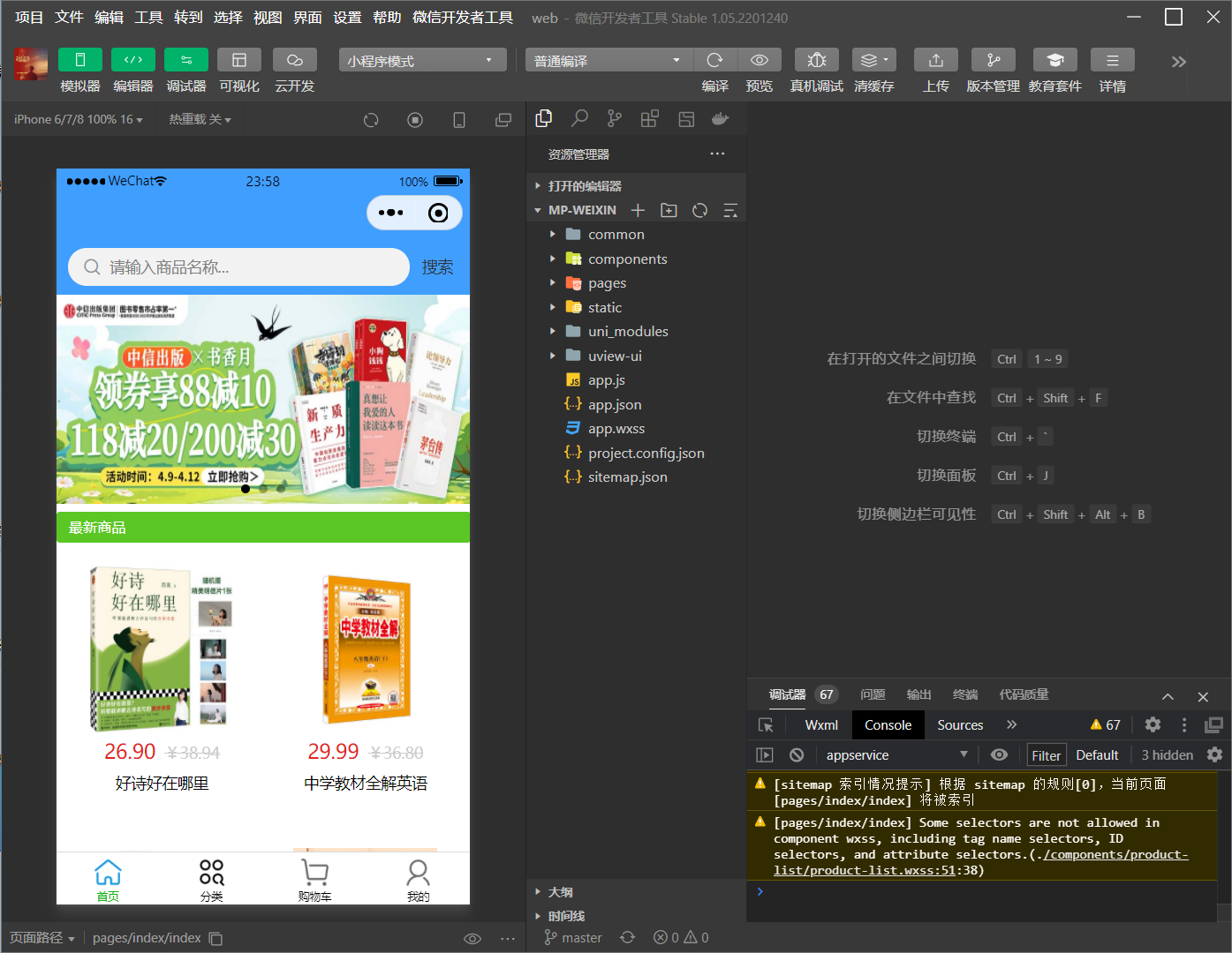The image size is (1232, 953).
Task: Open the cloud development console
Action: pyautogui.click(x=295, y=60)
